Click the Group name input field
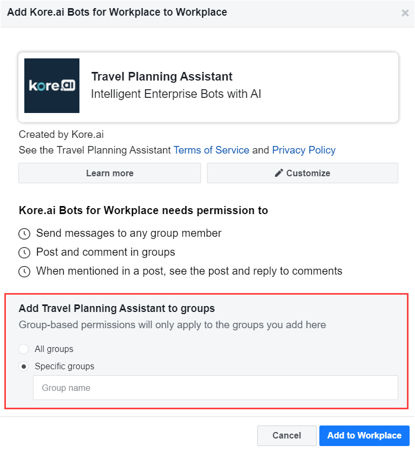Viewport: 415px width, 452px height. coord(216,388)
